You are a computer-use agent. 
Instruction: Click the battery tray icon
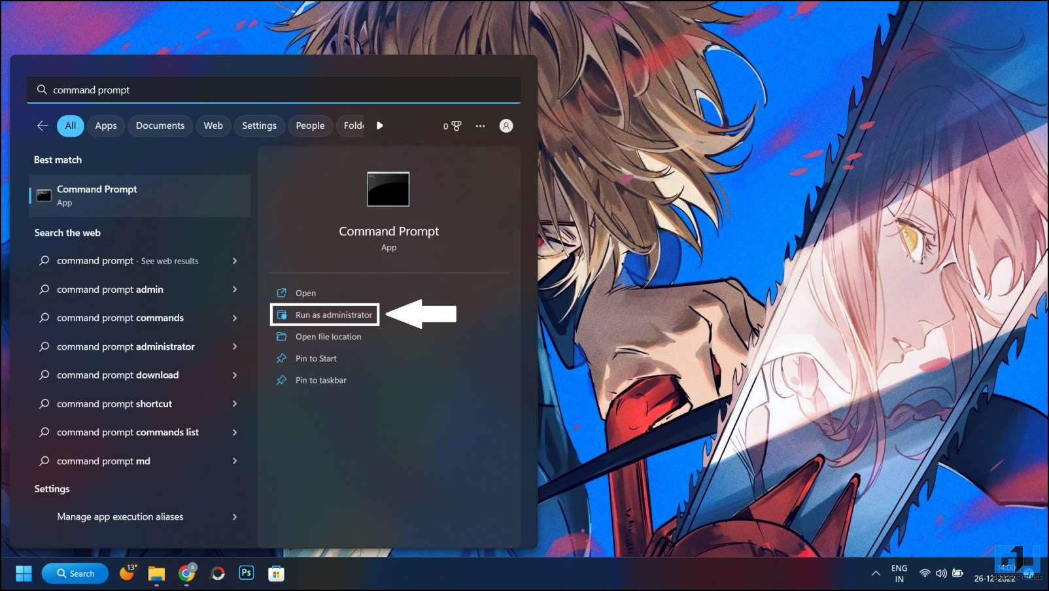(957, 573)
